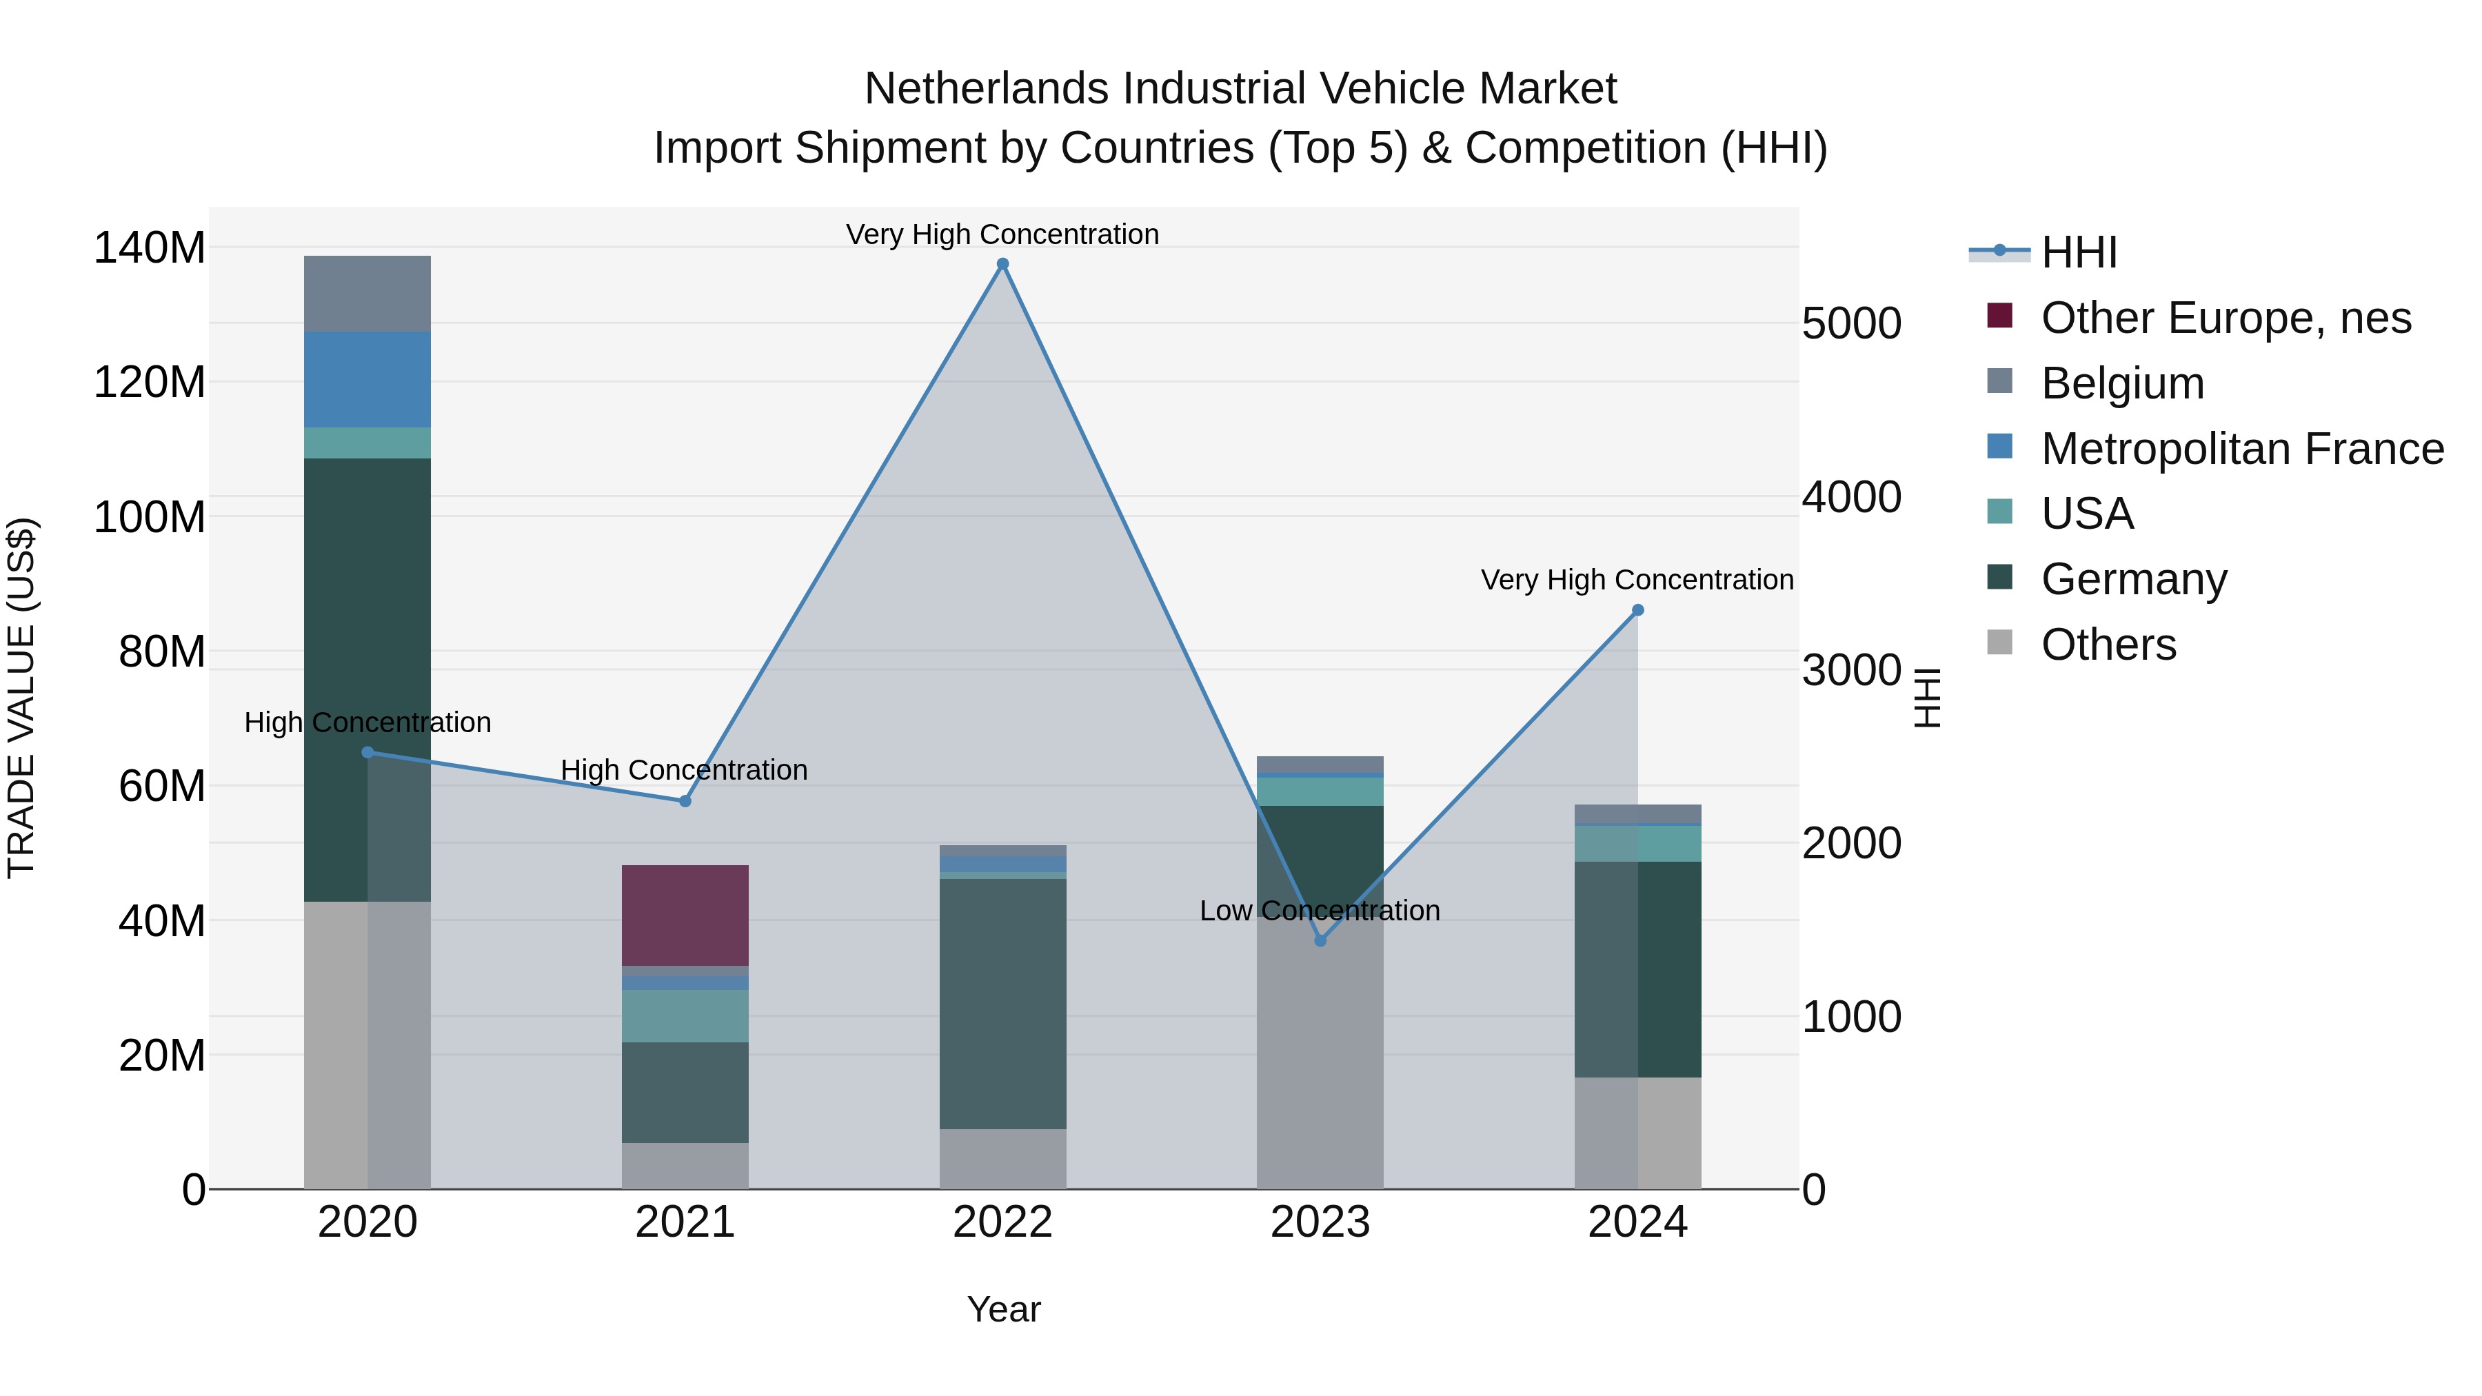2482x1396 pixels.
Task: Click the USA segment in 2023 bar
Action: [x=1320, y=792]
